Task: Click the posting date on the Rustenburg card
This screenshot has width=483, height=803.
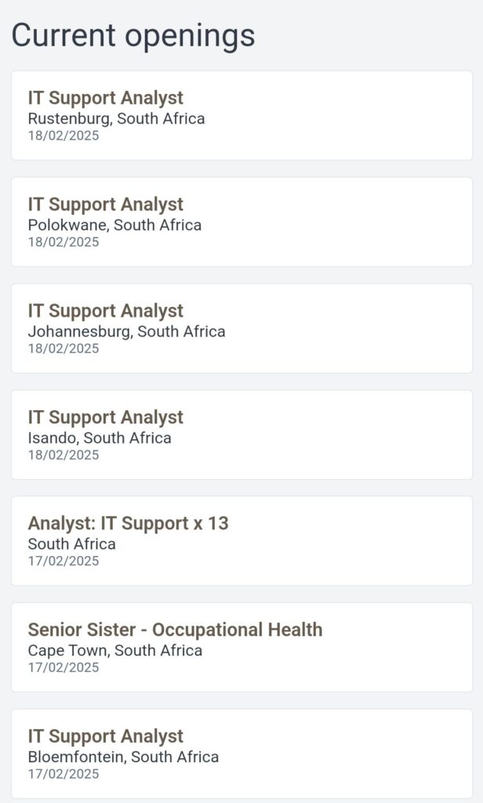Action: [x=64, y=136]
